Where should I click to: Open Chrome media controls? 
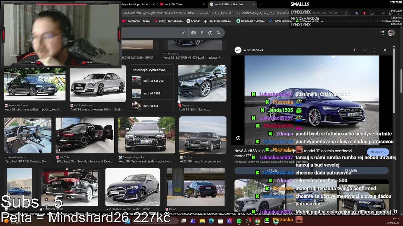383,13
